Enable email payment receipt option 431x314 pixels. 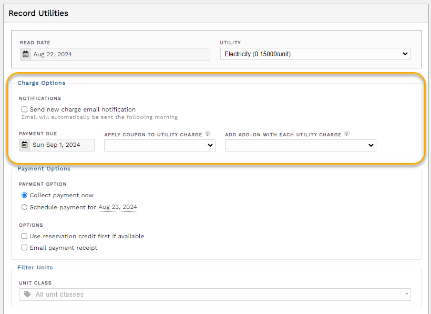(x=24, y=248)
